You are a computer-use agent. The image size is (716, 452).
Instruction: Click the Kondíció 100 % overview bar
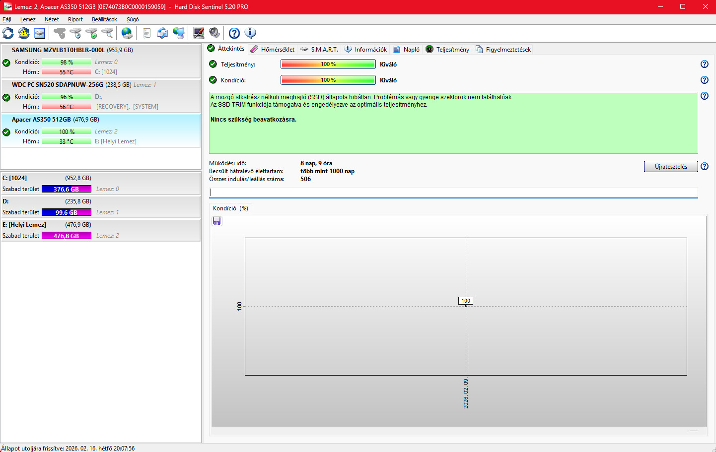(x=328, y=80)
